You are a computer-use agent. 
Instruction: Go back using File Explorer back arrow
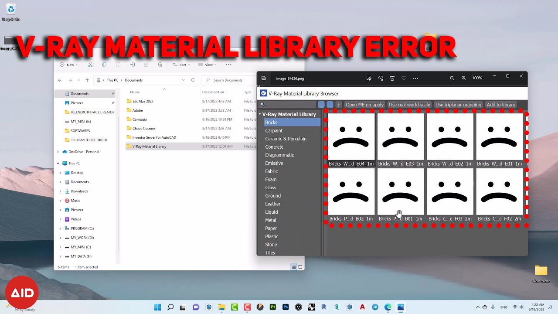(x=60, y=80)
